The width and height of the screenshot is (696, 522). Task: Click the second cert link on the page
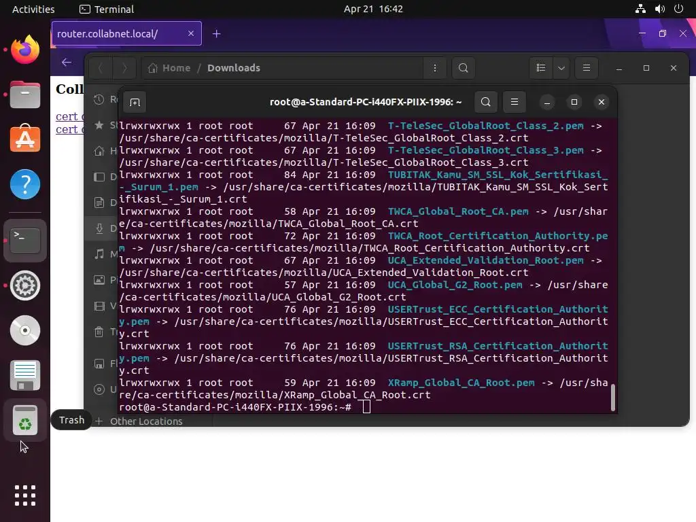70,129
